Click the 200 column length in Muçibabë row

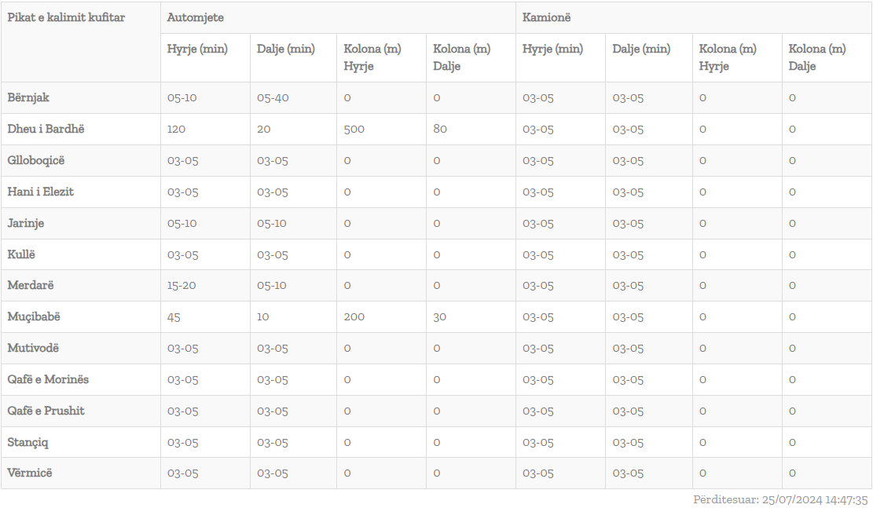[x=354, y=317]
